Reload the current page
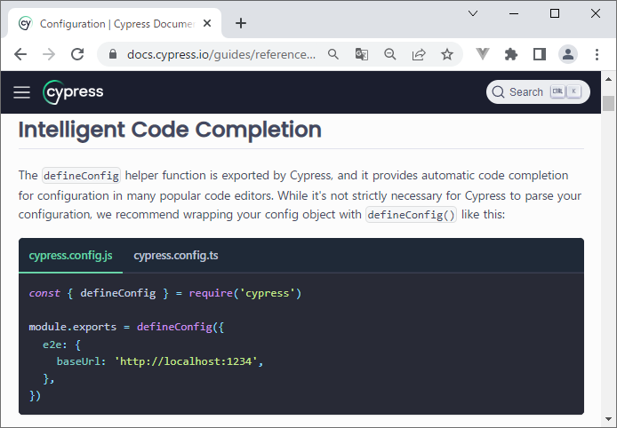This screenshot has width=617, height=428. tap(77, 54)
